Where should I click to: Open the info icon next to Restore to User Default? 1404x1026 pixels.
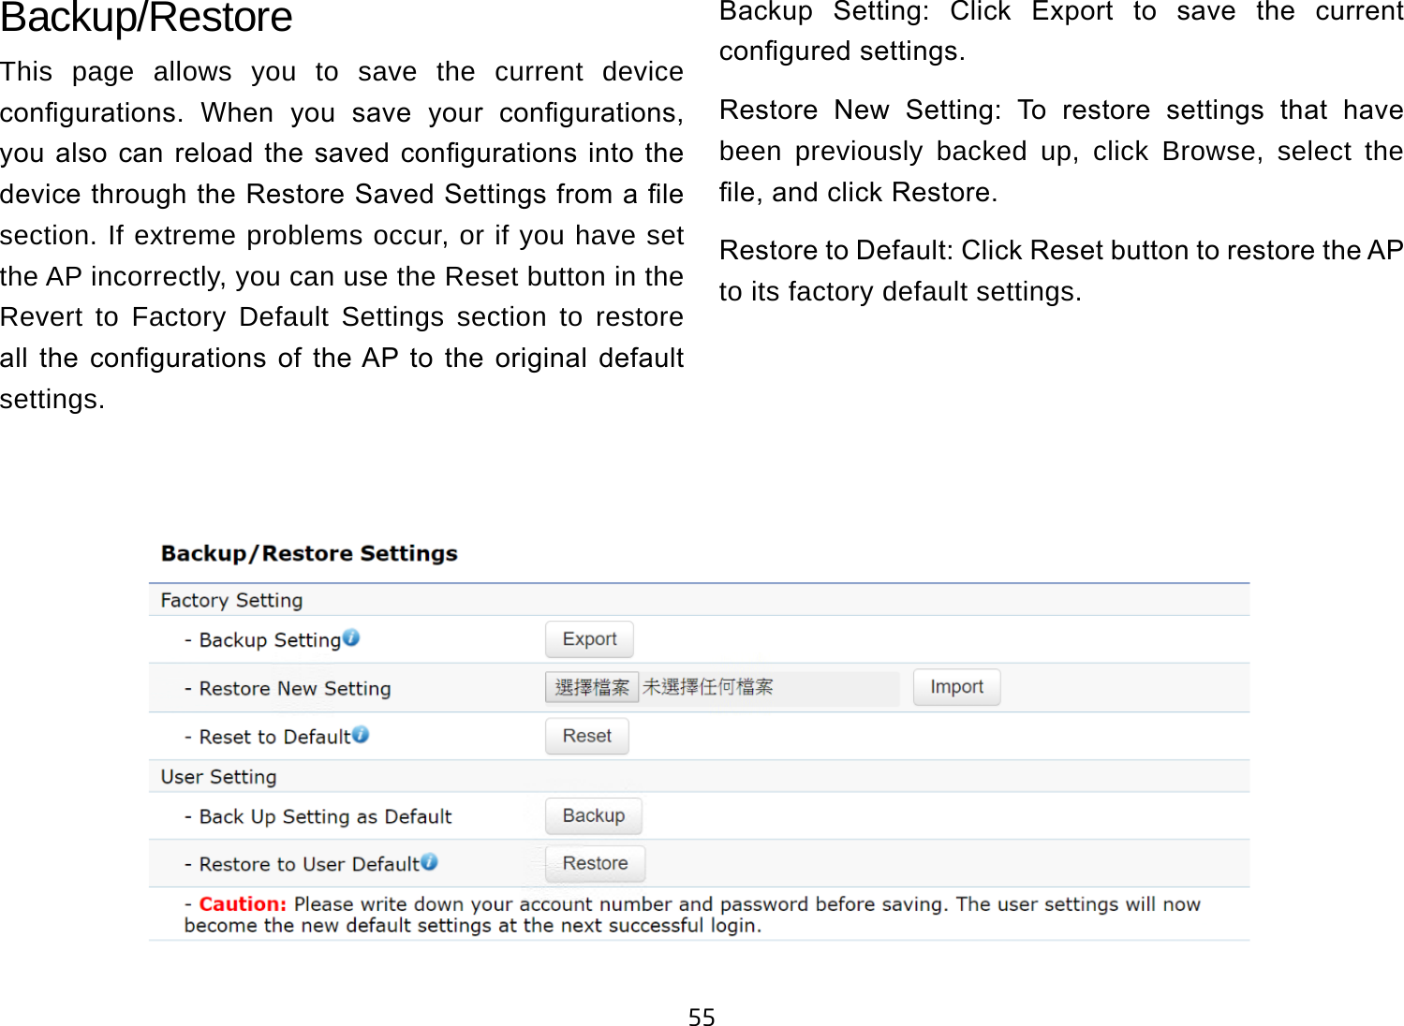(429, 861)
